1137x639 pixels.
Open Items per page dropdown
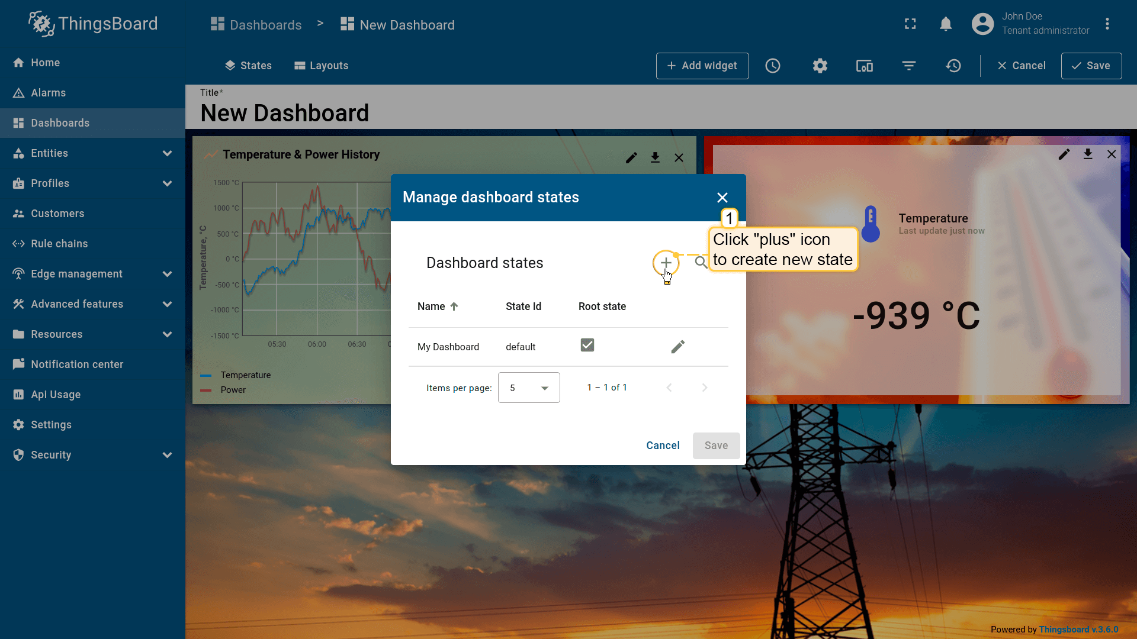[x=528, y=388]
